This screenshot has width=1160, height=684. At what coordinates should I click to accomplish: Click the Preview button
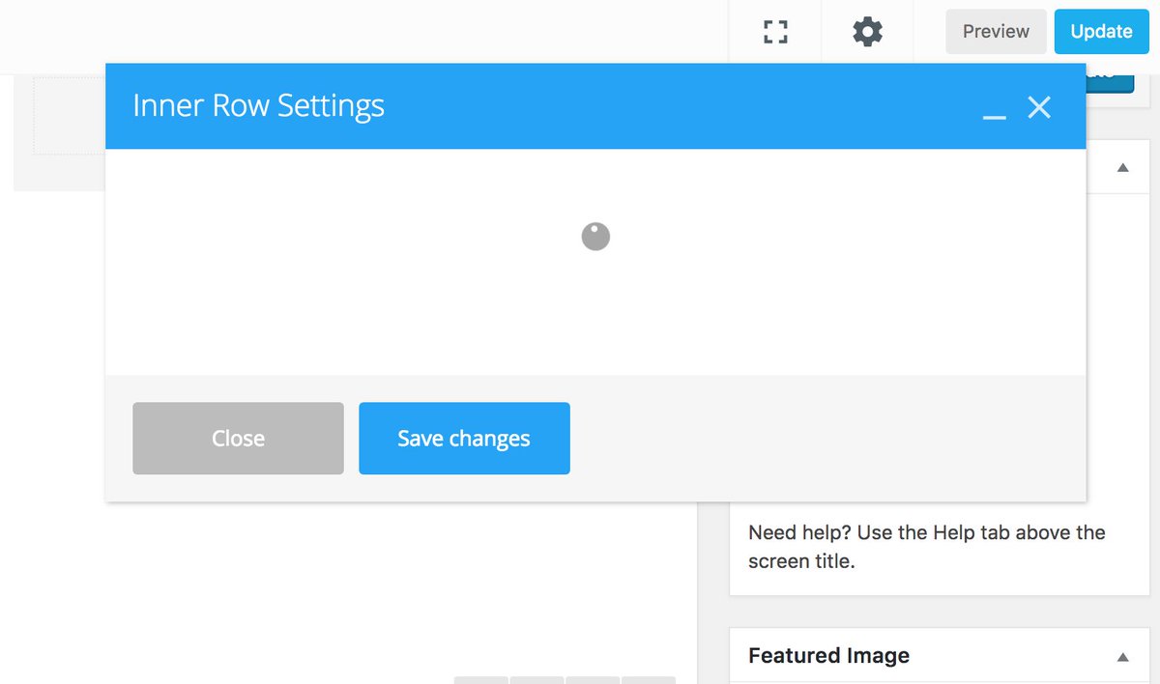(996, 32)
